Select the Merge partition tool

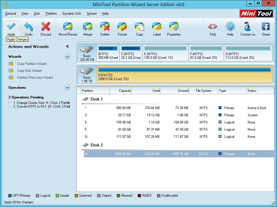pyautogui.click(x=88, y=29)
